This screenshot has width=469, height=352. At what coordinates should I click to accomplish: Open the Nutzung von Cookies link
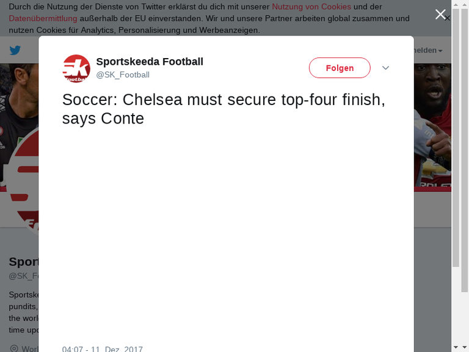[x=311, y=7]
